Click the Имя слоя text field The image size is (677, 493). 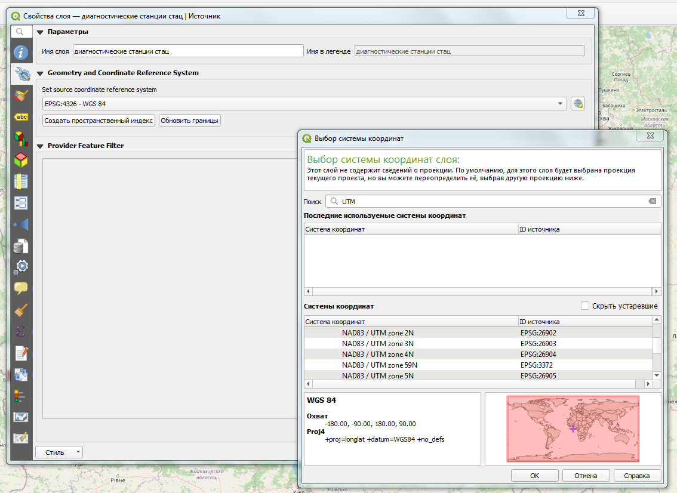(x=188, y=51)
